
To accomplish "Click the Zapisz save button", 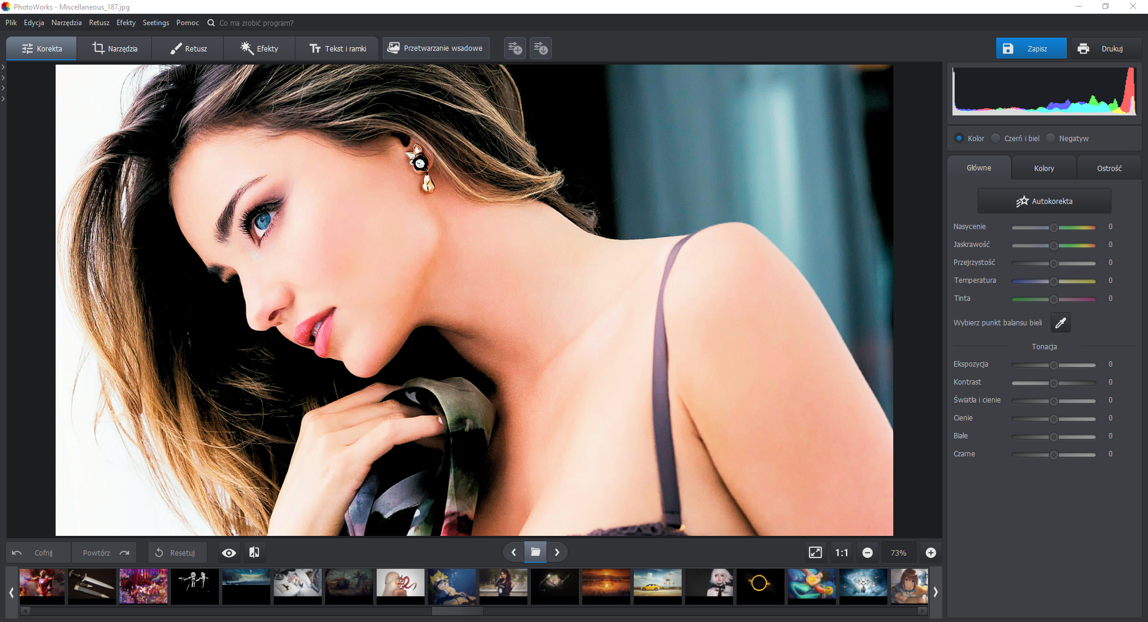I will point(1031,48).
